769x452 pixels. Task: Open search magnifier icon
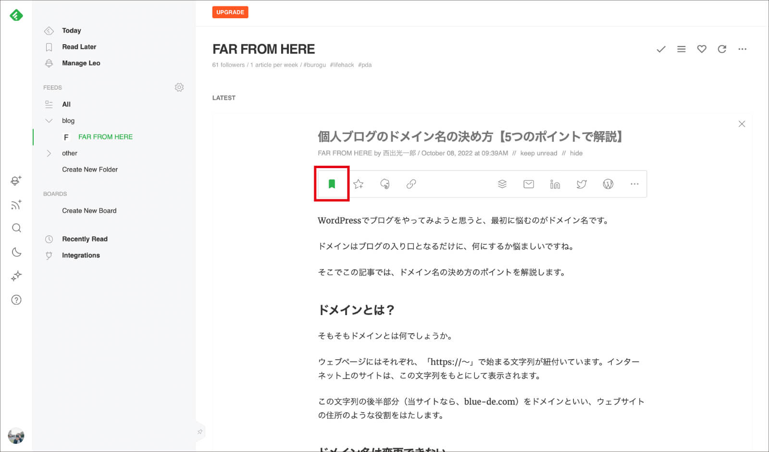(x=16, y=228)
